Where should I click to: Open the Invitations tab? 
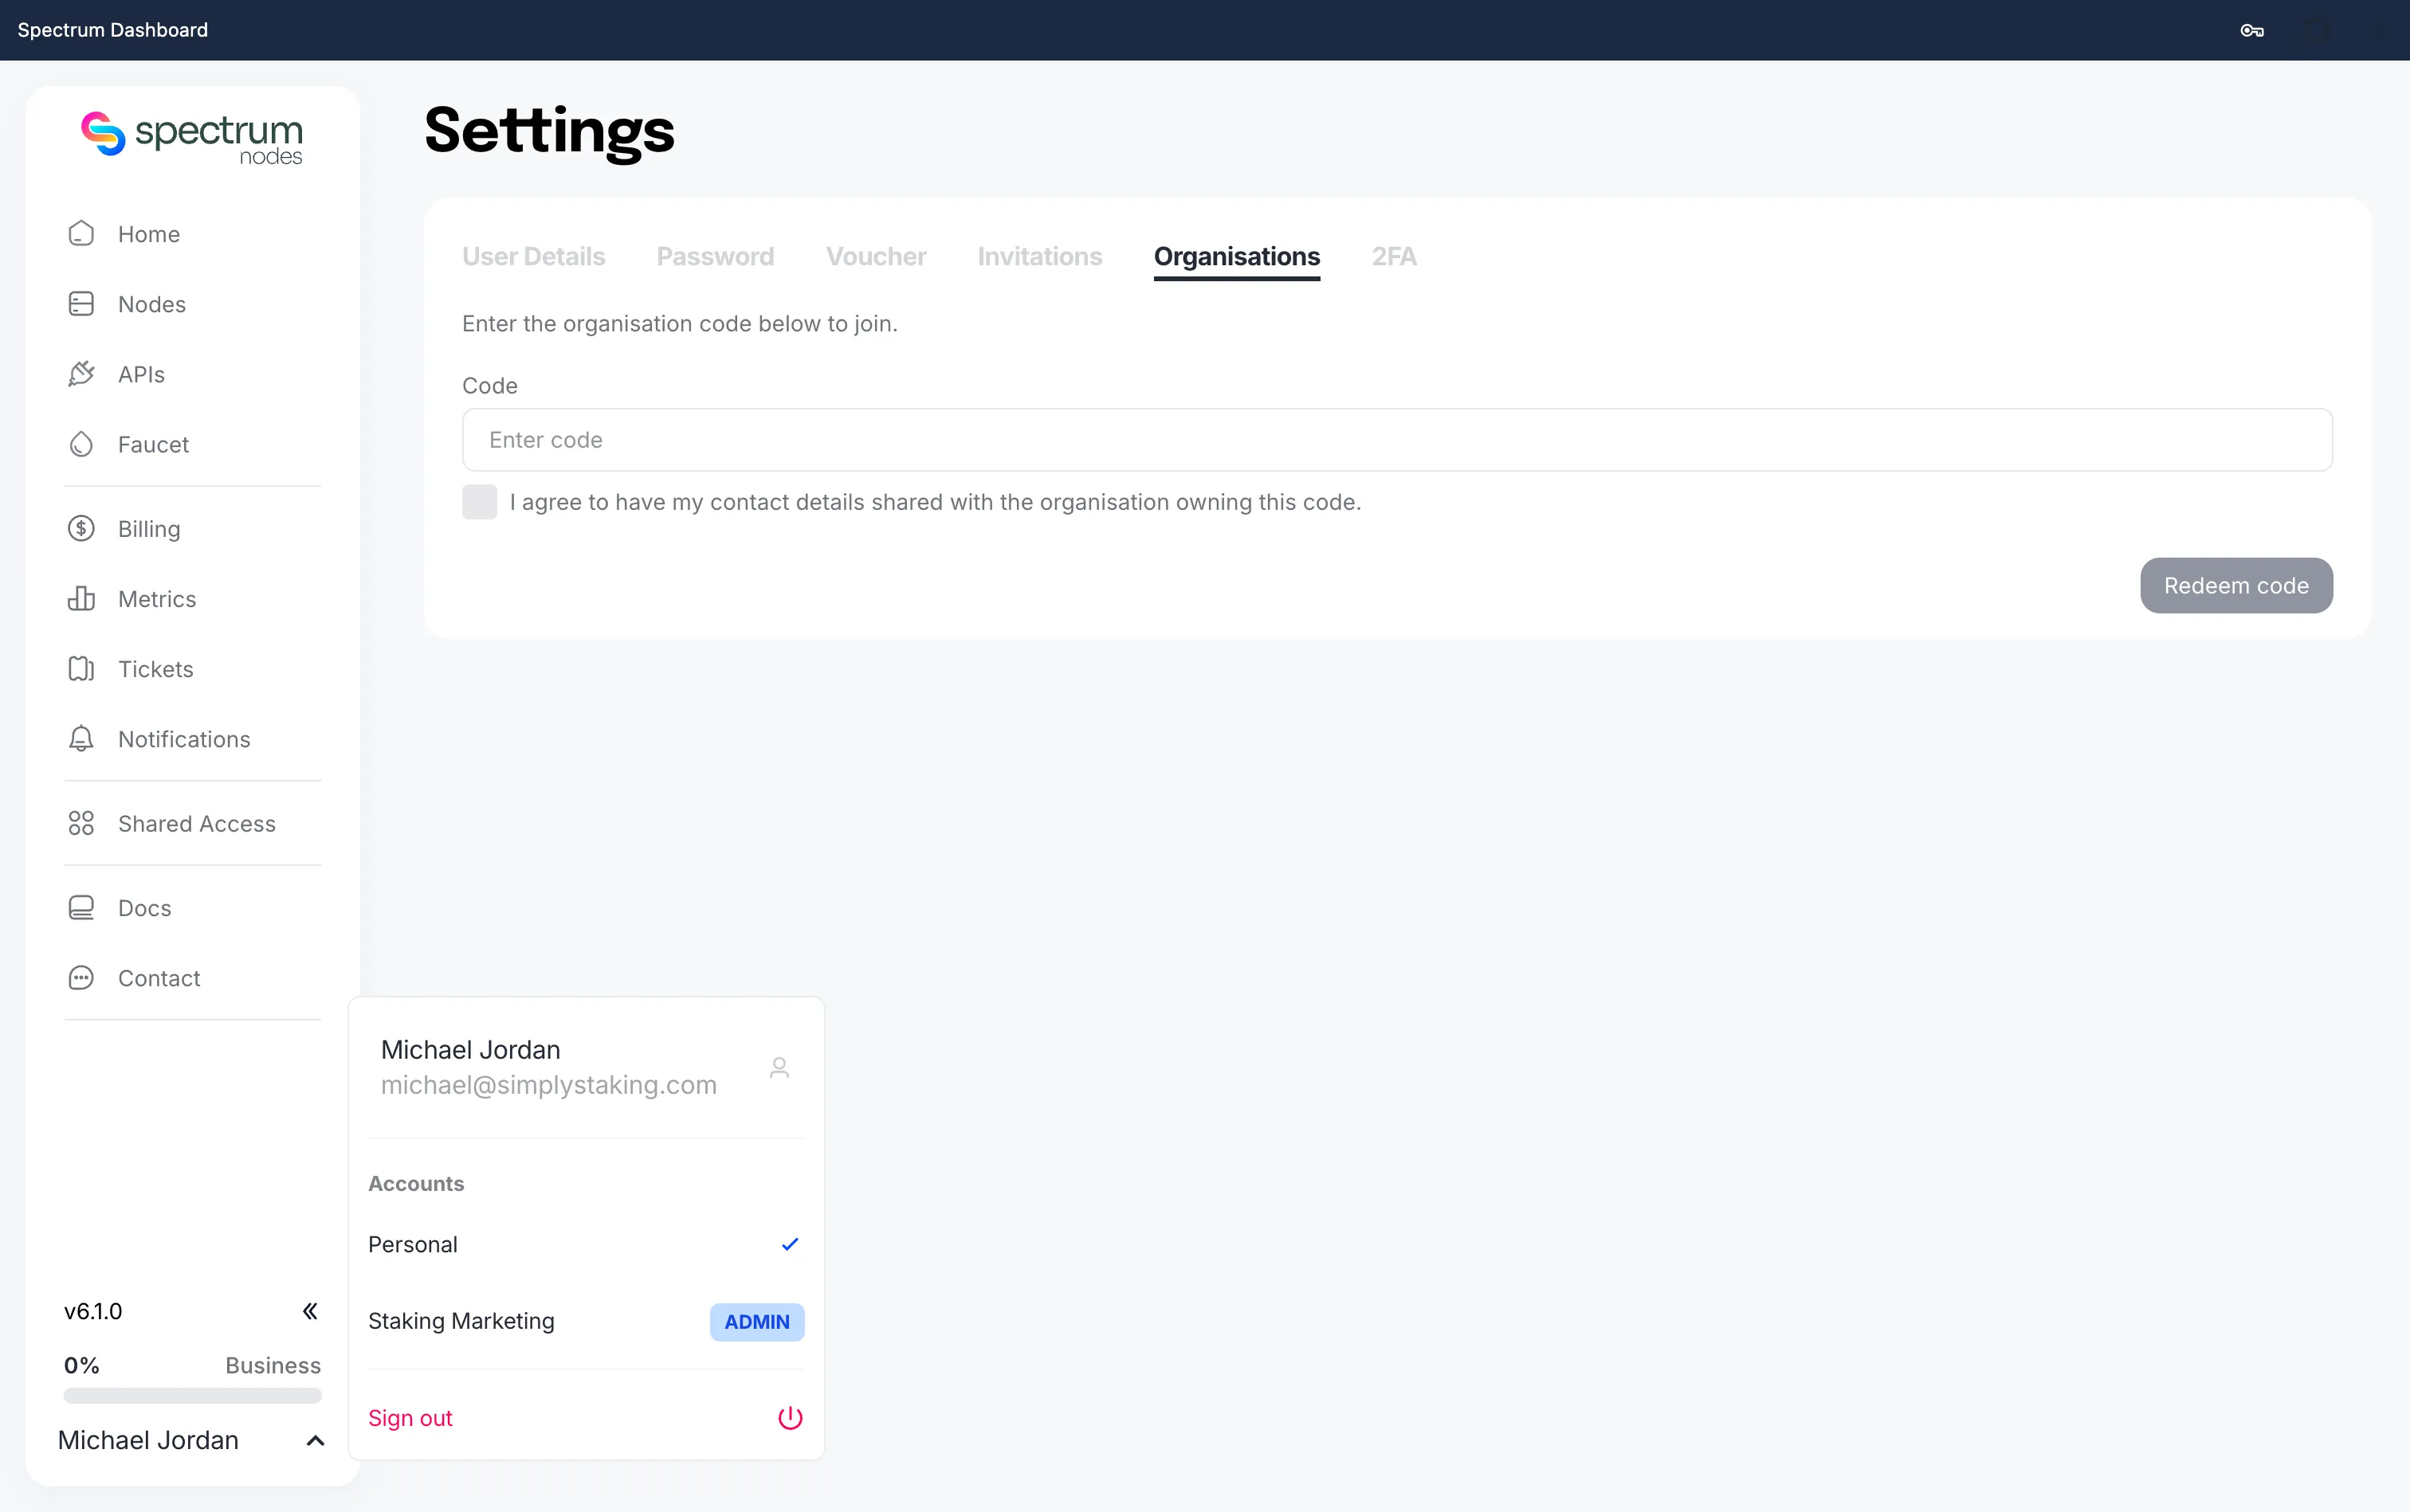pyautogui.click(x=1039, y=257)
